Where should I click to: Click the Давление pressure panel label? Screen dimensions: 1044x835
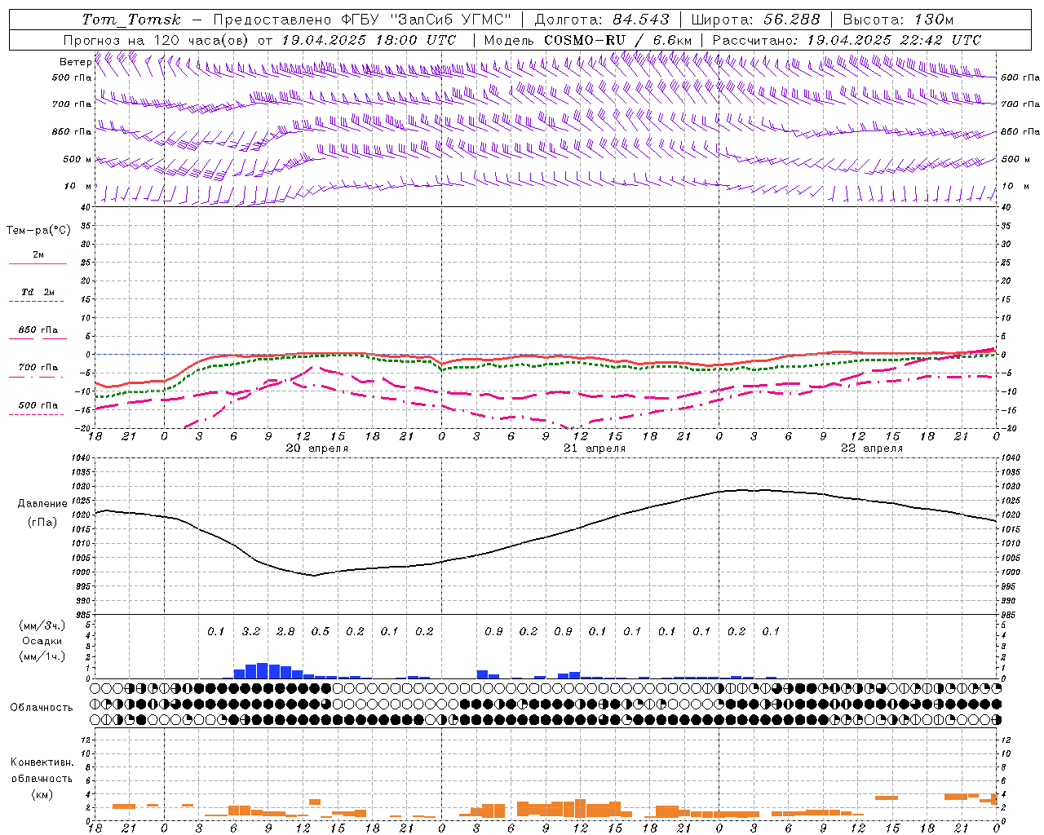(x=42, y=504)
